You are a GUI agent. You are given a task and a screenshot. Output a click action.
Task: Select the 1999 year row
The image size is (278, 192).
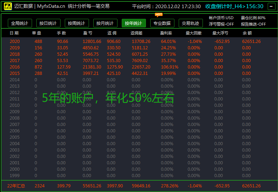[139, 176]
